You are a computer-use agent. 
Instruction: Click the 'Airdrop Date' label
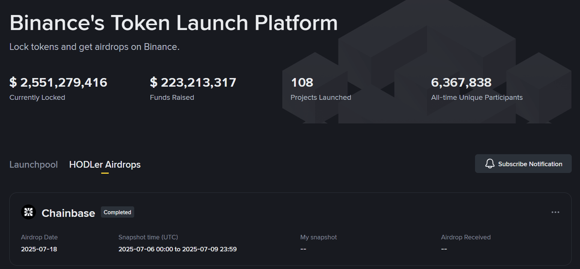(39, 237)
